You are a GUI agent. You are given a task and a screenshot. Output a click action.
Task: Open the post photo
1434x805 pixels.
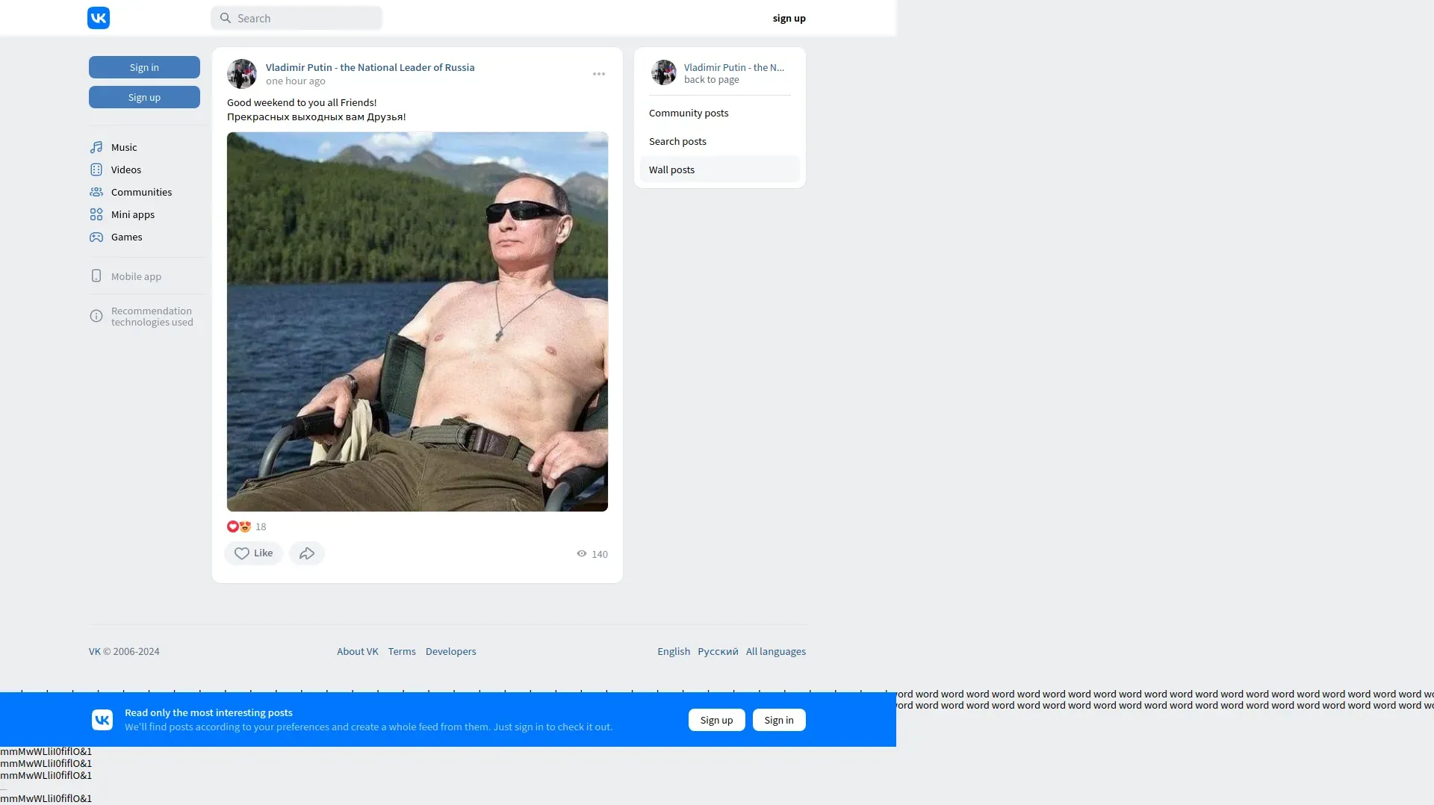coord(418,322)
